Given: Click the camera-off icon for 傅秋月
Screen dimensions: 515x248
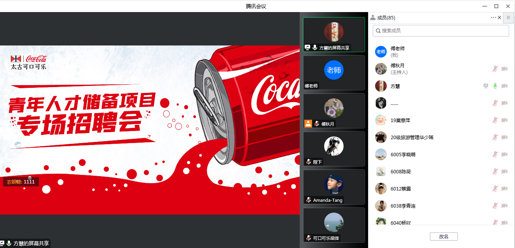Looking at the screenshot, I should pyautogui.click(x=504, y=69).
